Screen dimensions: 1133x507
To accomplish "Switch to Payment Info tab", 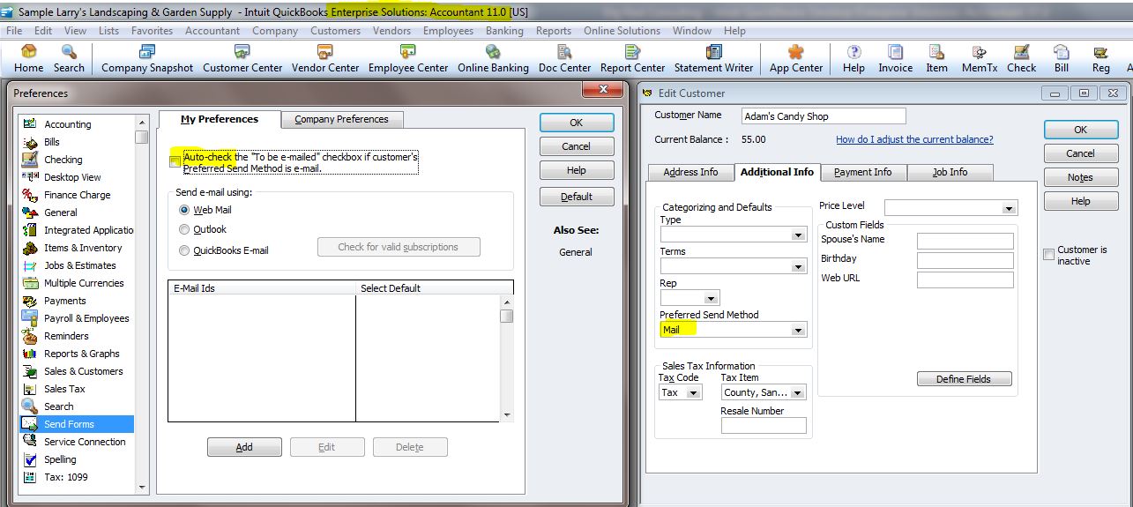I will [863, 172].
